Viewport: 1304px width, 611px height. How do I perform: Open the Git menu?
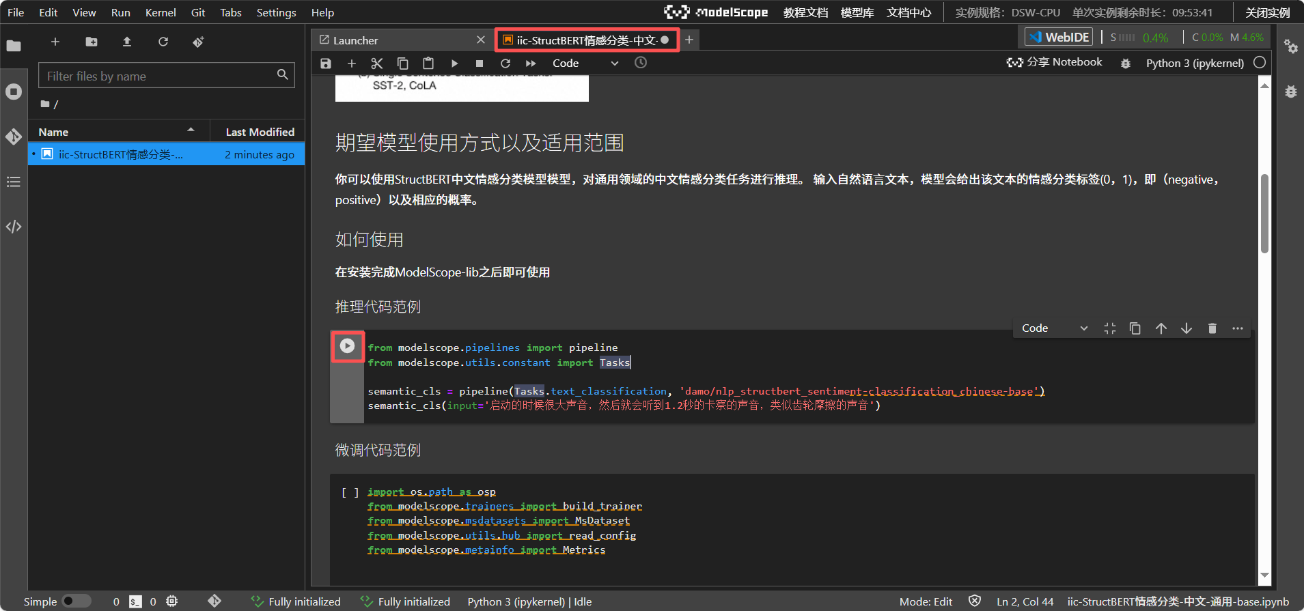(198, 12)
